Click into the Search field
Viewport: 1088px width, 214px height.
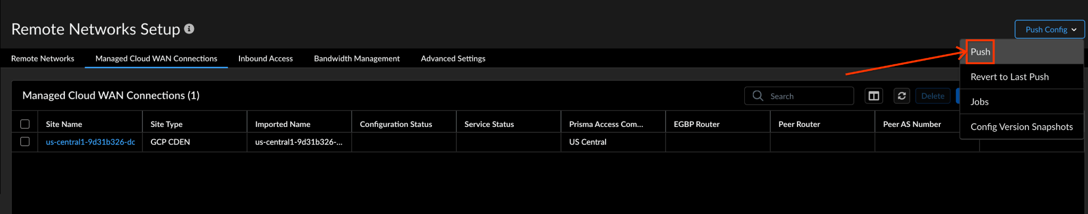tap(799, 96)
